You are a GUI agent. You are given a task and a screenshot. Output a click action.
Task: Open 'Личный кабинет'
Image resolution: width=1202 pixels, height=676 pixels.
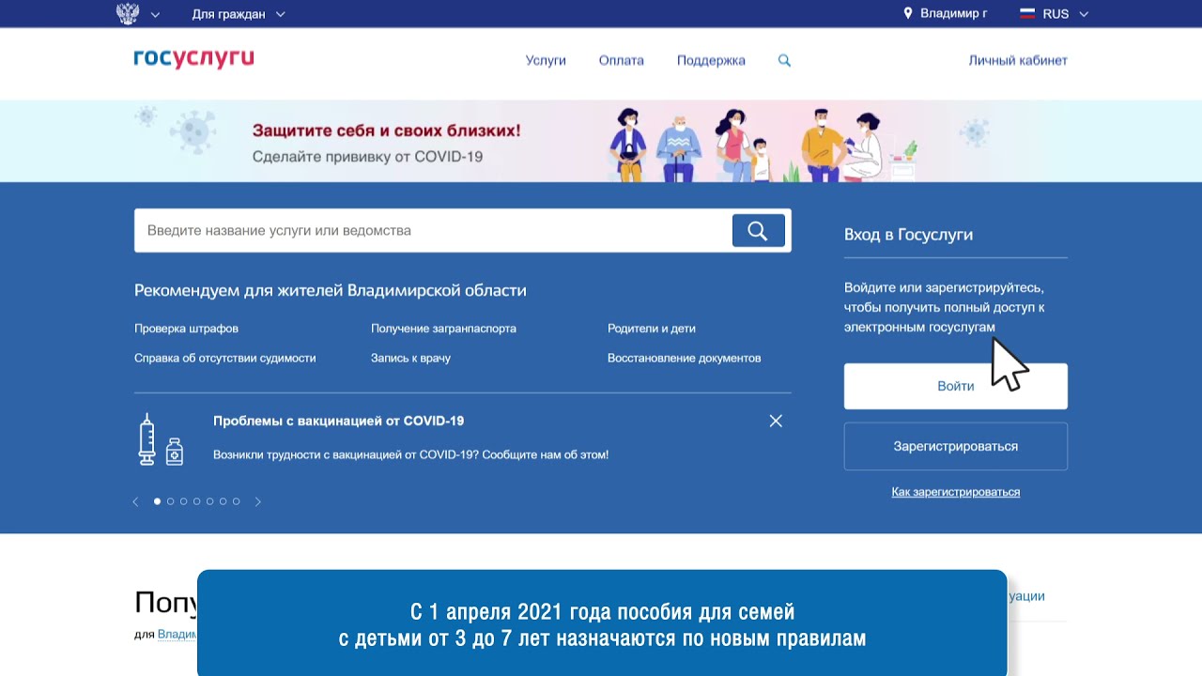pos(1018,60)
